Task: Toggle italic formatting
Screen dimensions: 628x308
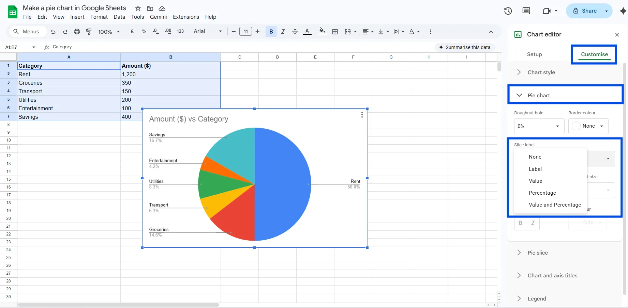Action: [283, 31]
